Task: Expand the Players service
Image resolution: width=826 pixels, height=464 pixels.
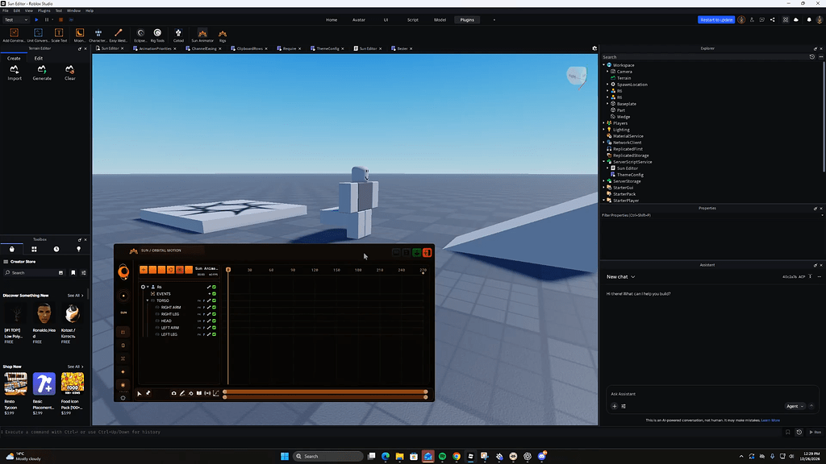Action: click(603, 123)
